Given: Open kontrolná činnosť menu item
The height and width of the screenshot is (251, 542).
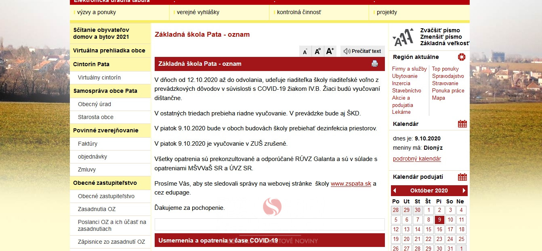Looking at the screenshot, I should pos(299,12).
